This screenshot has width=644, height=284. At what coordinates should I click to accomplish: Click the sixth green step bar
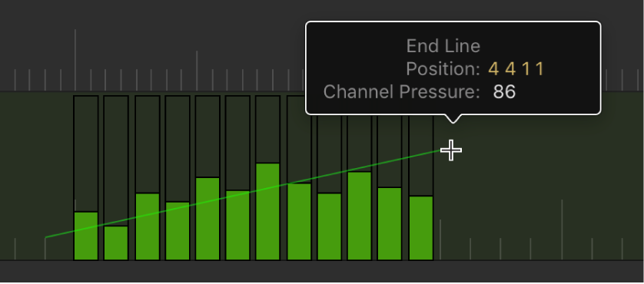[x=237, y=226]
